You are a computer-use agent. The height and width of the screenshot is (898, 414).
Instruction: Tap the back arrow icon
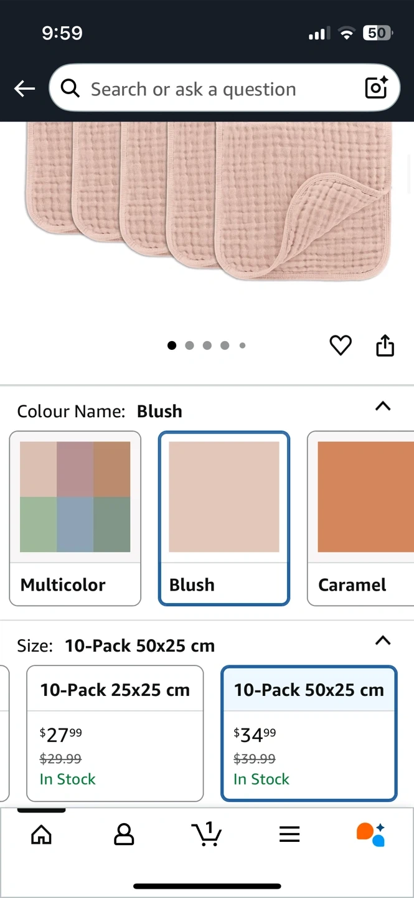tap(25, 89)
